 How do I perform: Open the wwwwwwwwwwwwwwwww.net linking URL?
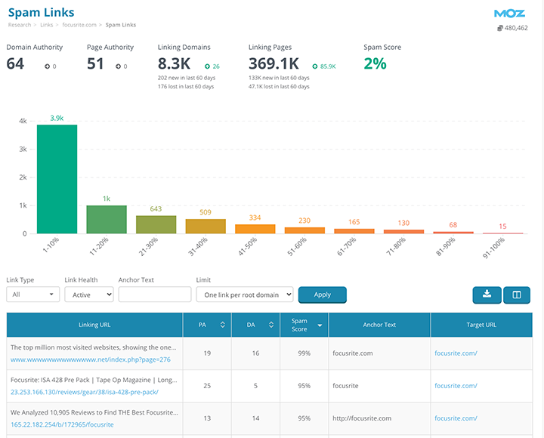point(90,359)
